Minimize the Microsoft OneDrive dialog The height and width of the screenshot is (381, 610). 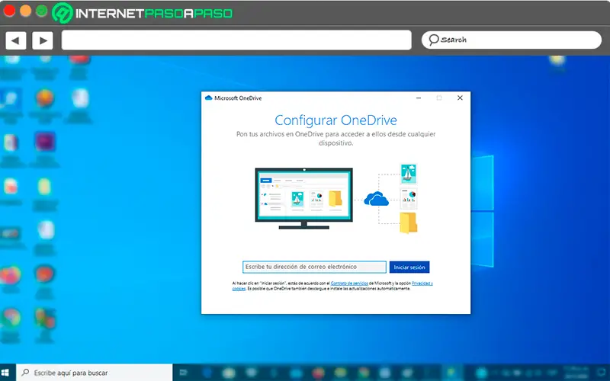419,98
